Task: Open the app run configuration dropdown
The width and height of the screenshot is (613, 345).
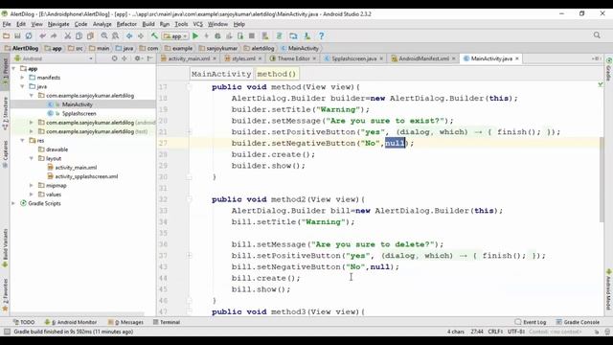Action: point(175,36)
